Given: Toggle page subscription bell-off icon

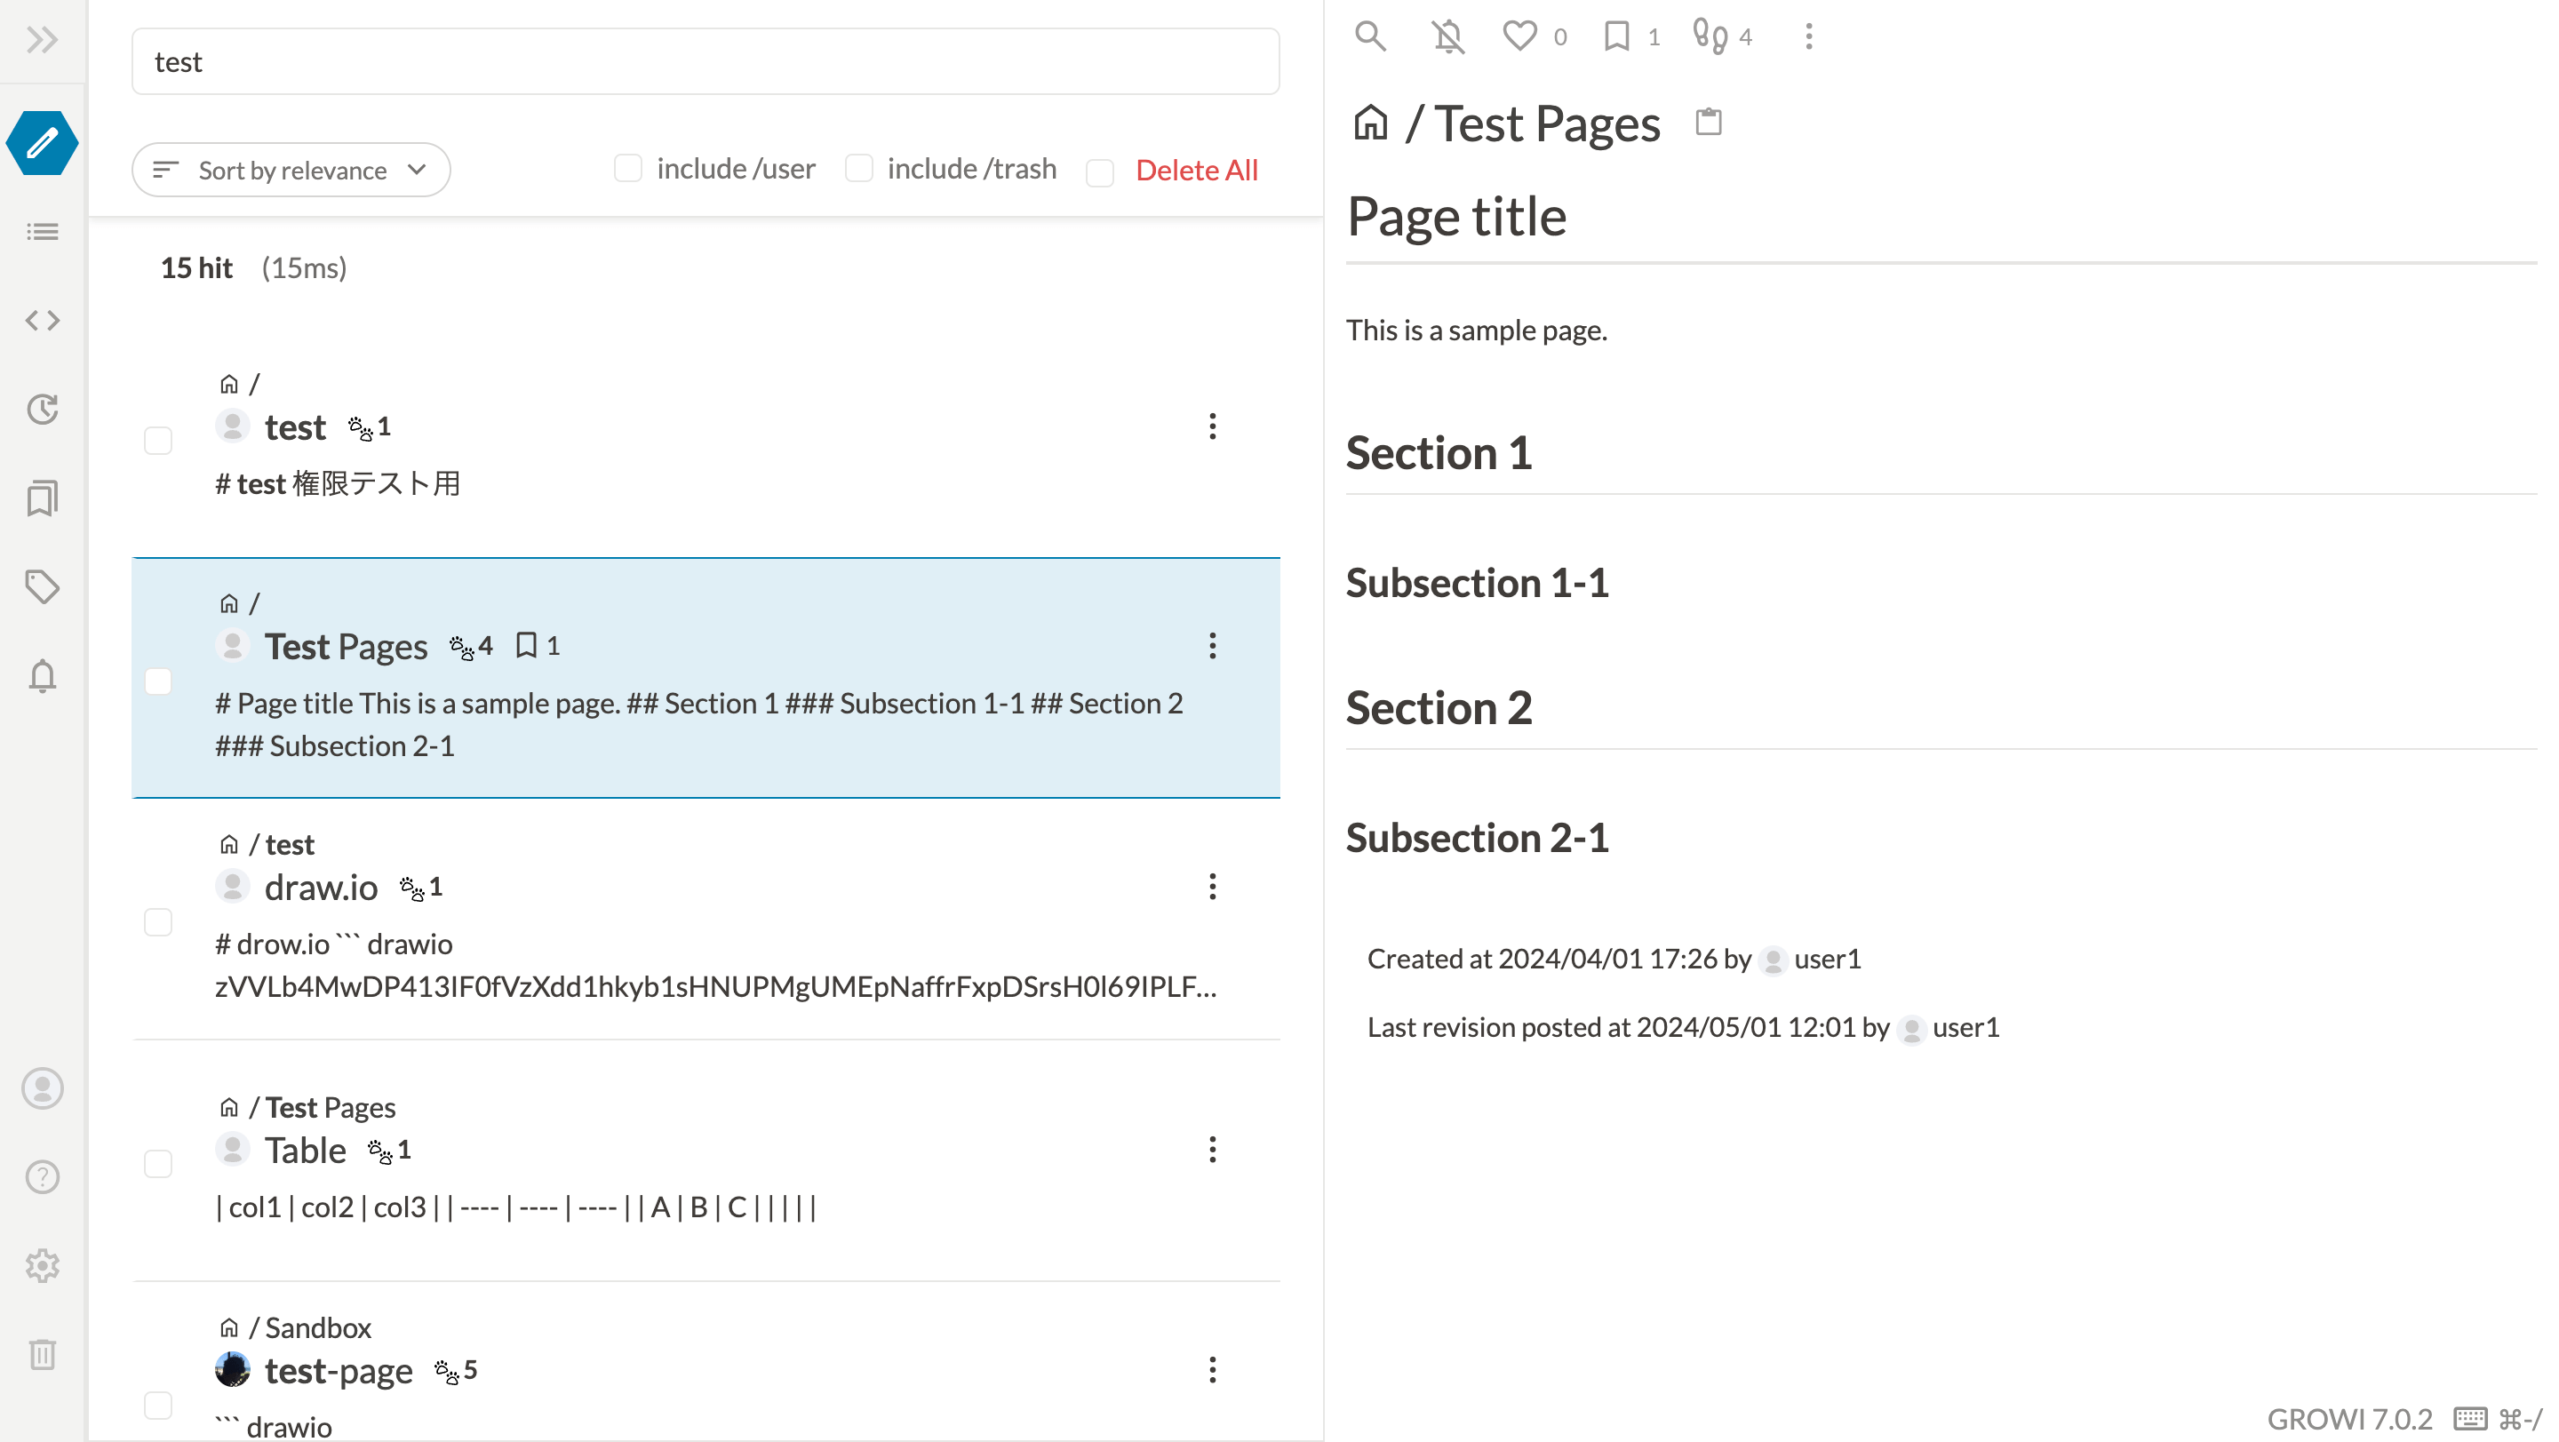Looking at the screenshot, I should [1447, 36].
